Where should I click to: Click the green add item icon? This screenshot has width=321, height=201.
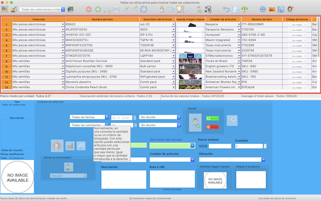98,10
